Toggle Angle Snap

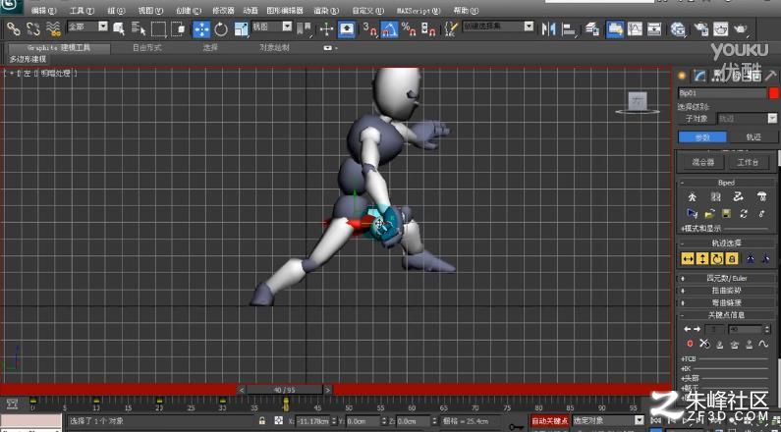coord(389,28)
